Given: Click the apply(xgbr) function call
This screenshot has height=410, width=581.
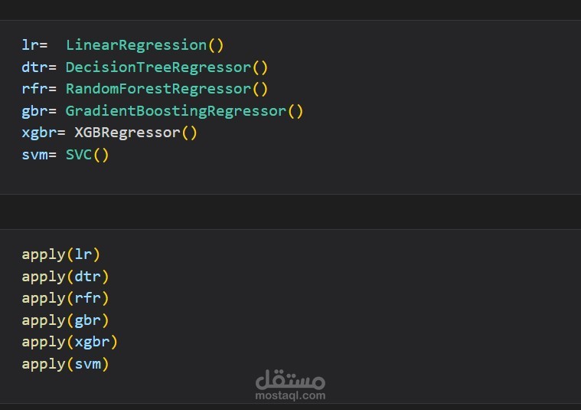Looking at the screenshot, I should [70, 341].
